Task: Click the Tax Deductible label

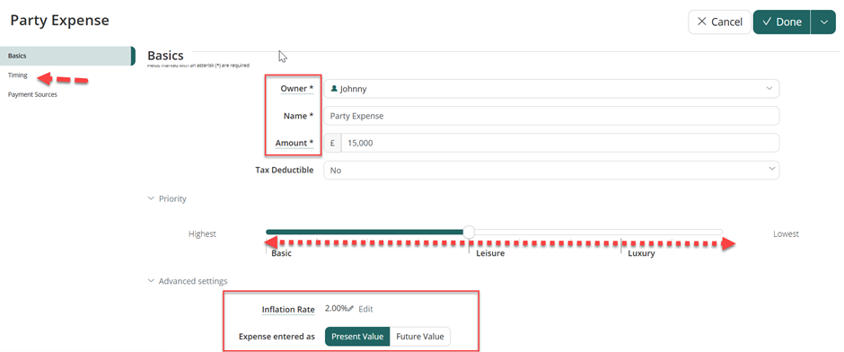Action: (285, 170)
